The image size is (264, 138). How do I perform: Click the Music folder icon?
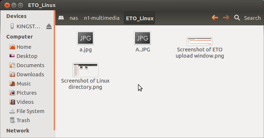(x=12, y=83)
